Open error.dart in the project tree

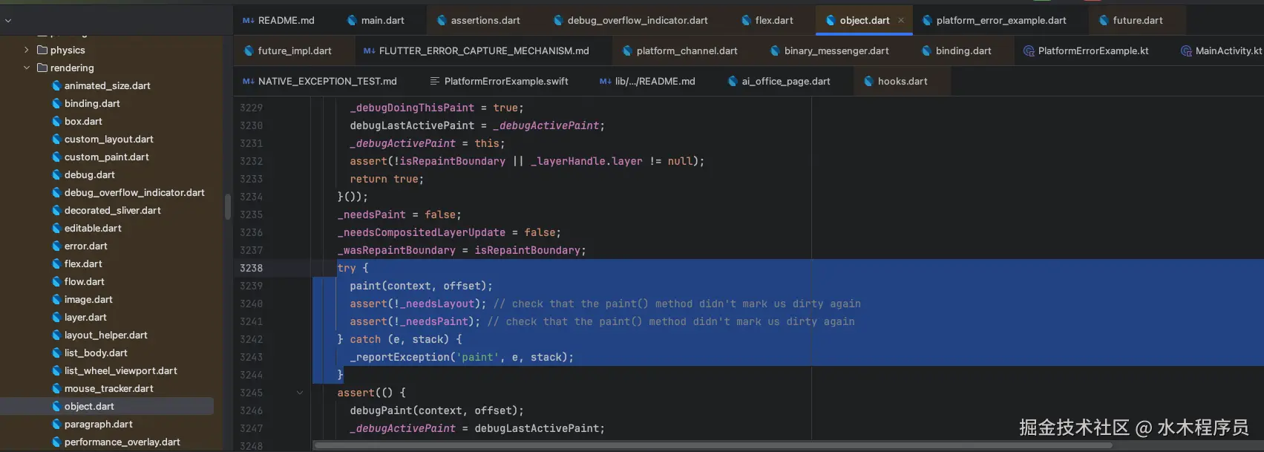[85, 246]
